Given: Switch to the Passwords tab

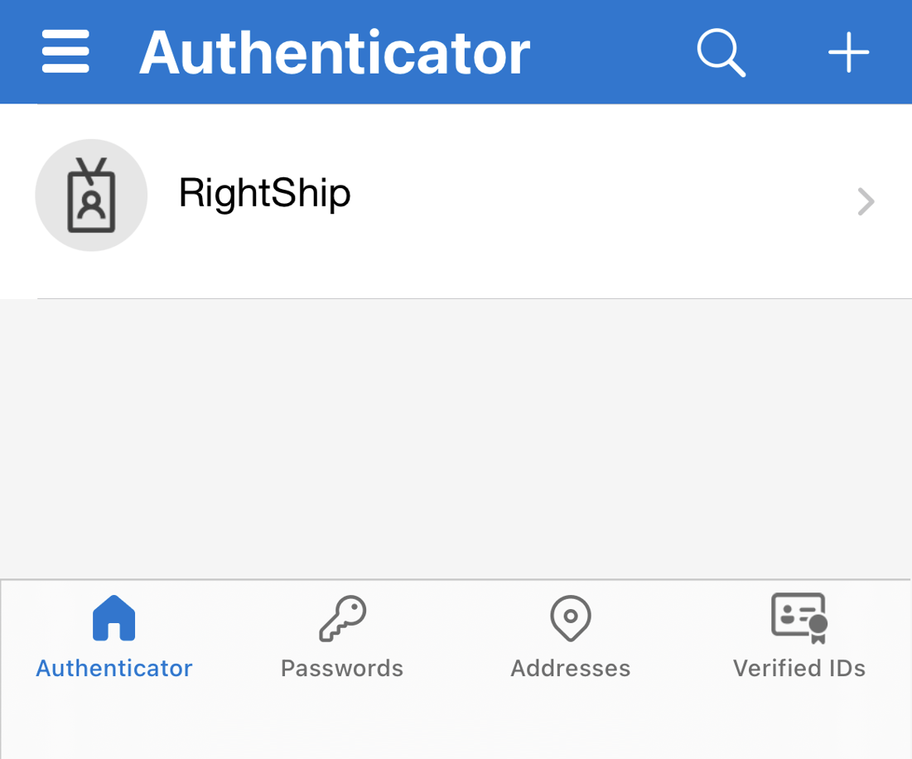Looking at the screenshot, I should [x=341, y=638].
